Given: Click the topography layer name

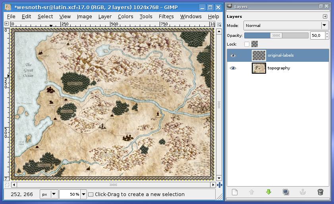Looking at the screenshot, I should tap(279, 68).
